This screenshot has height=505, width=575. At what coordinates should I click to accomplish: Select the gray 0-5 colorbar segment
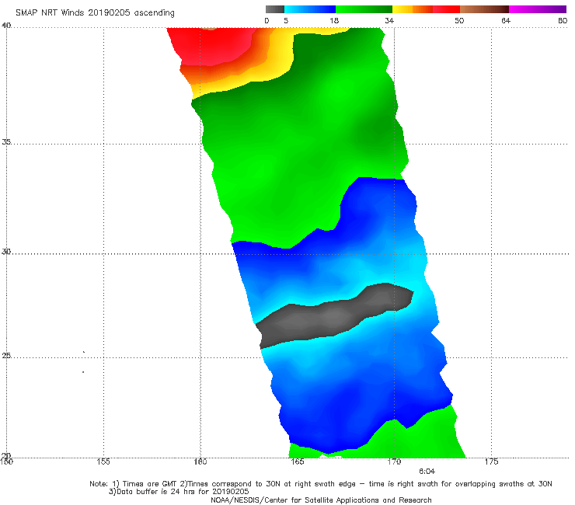[275, 9]
